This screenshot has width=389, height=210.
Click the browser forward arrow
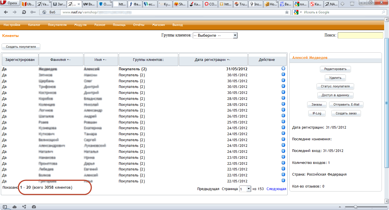tap(15, 12)
